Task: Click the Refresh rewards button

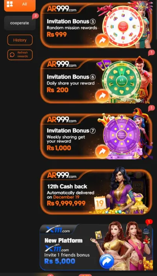Action: 20,55
